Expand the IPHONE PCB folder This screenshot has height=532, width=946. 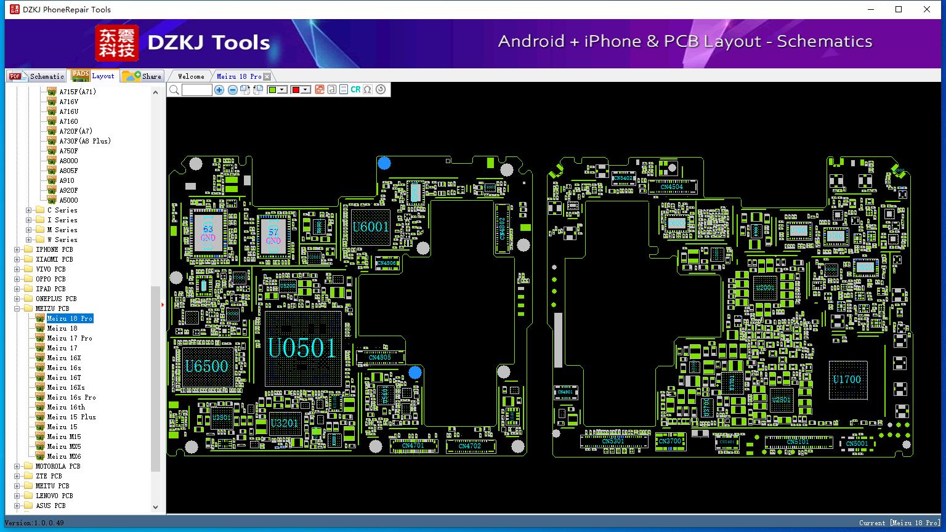coord(17,249)
